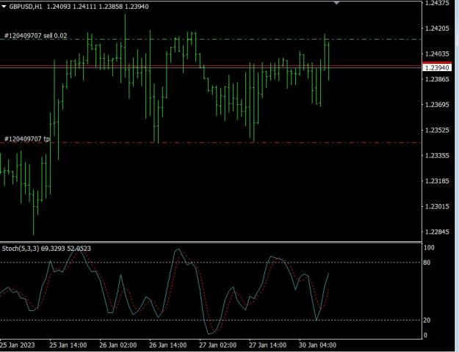
Task: Click the price scale value 1.23185
Action: (437, 181)
